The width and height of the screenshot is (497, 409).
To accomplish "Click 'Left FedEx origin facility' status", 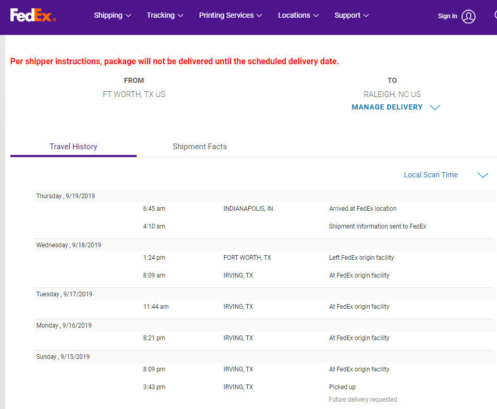I will (361, 258).
